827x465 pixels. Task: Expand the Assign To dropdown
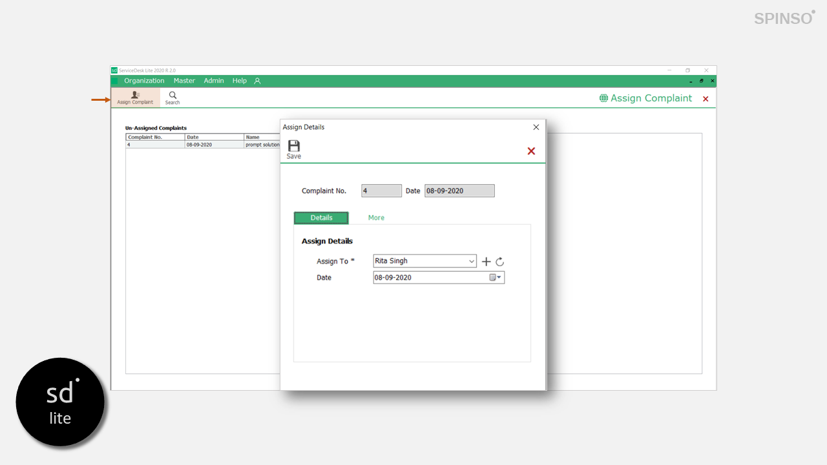471,262
